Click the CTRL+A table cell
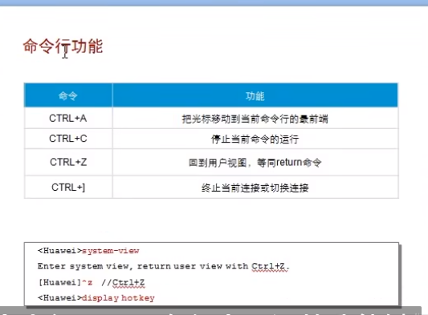The height and width of the screenshot is (315, 428). pyautogui.click(x=68, y=118)
